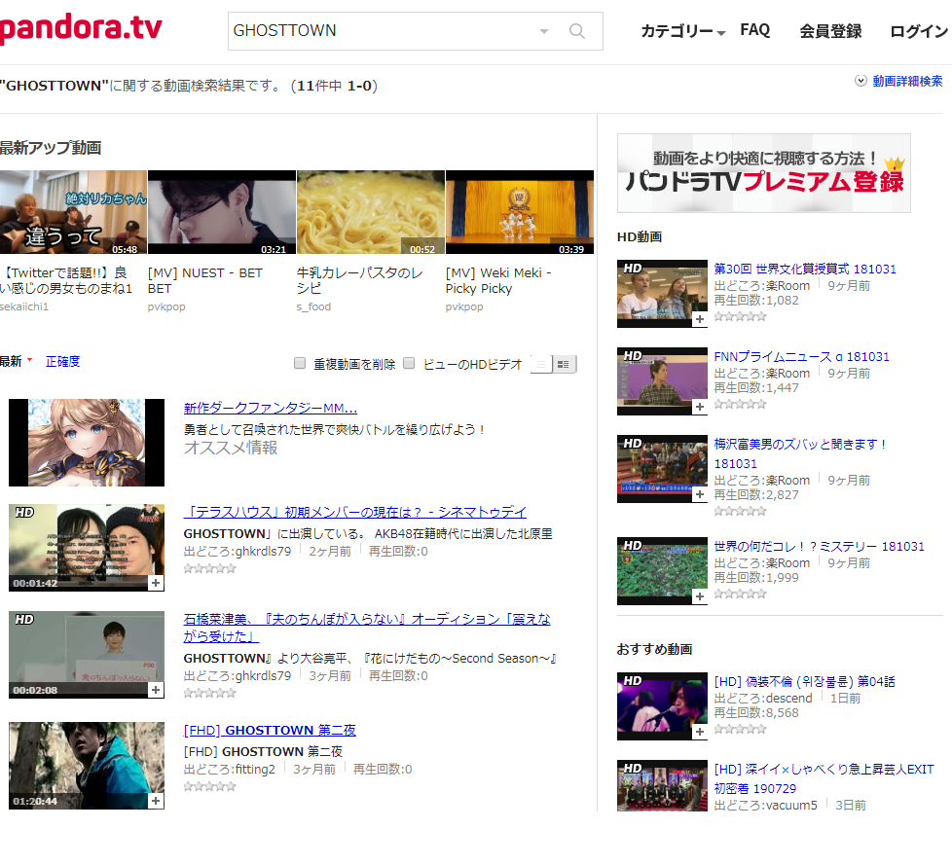Open 第30回 世界文化賞授賞式 181031 link

pos(805,269)
